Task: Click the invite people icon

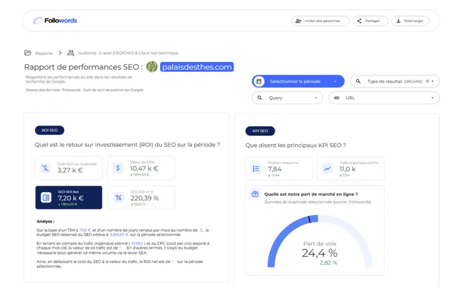Action: coord(298,21)
